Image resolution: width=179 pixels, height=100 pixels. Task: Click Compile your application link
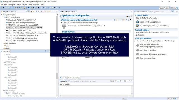tap(149, 50)
